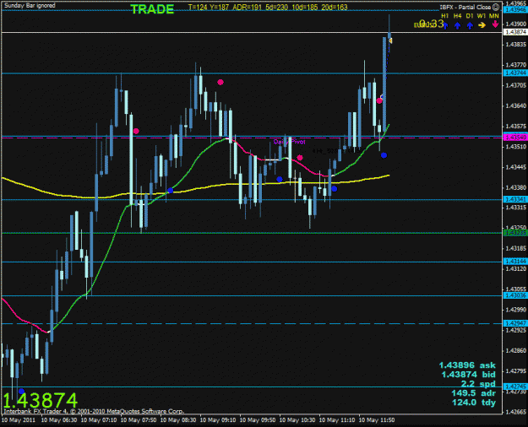Click the 124.0 tdy value
The image size is (528, 427).
click(x=473, y=403)
